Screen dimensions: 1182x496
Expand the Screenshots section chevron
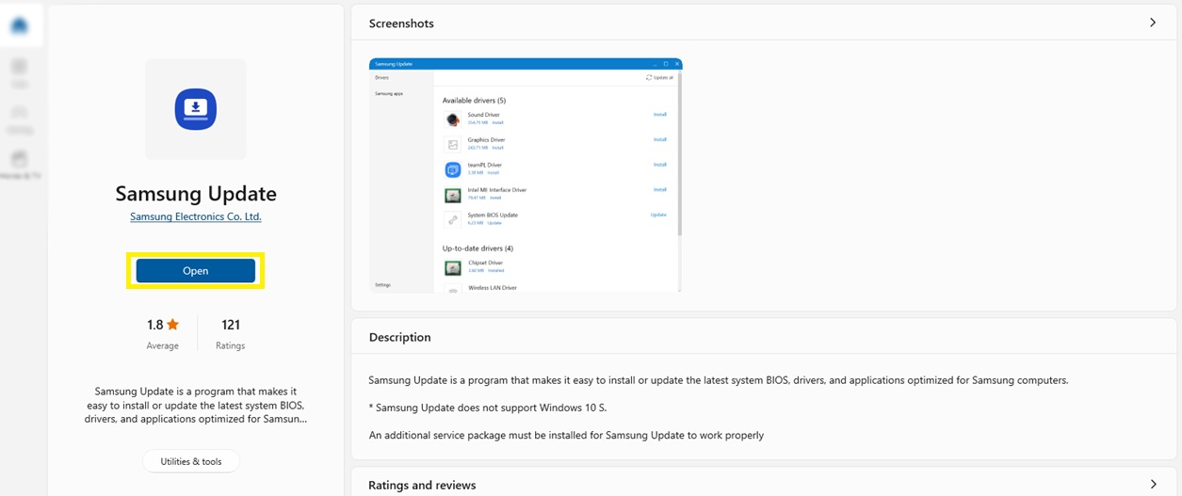click(x=1153, y=23)
